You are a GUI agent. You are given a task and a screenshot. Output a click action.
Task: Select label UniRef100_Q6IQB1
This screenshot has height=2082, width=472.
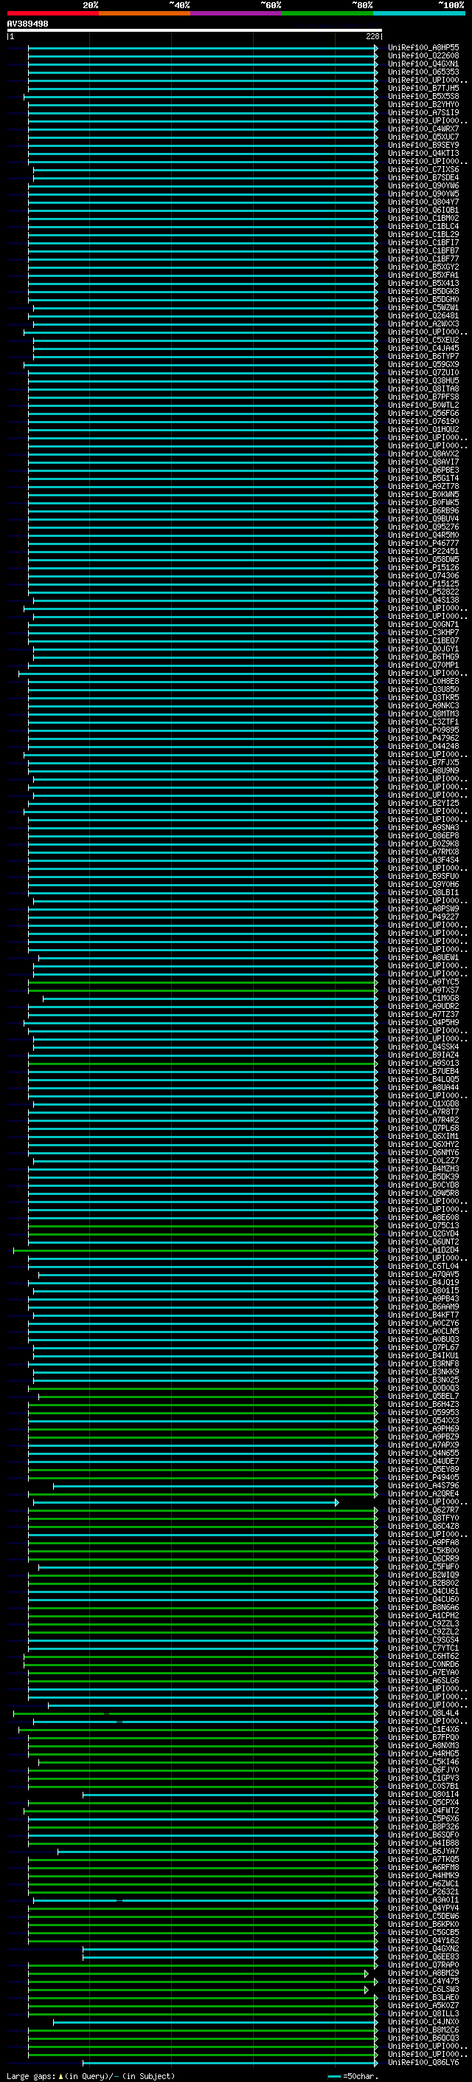click(x=423, y=210)
